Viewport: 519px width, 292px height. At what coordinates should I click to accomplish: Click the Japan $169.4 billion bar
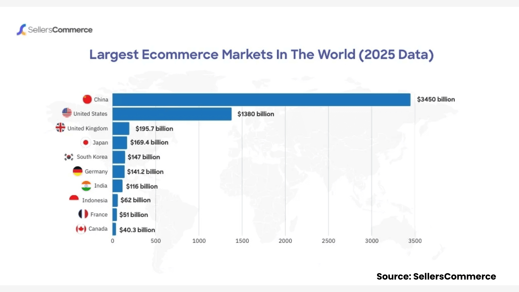pos(120,142)
